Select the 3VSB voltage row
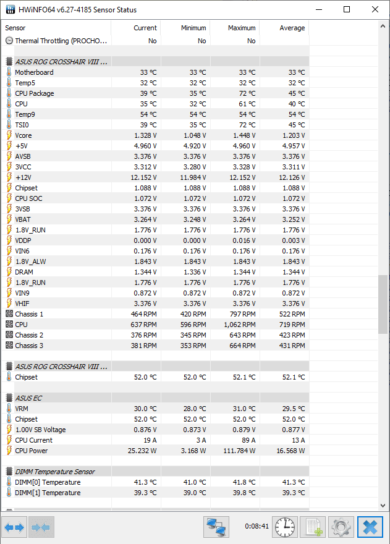Image resolution: width=390 pixels, height=544 pixels. click(155, 209)
